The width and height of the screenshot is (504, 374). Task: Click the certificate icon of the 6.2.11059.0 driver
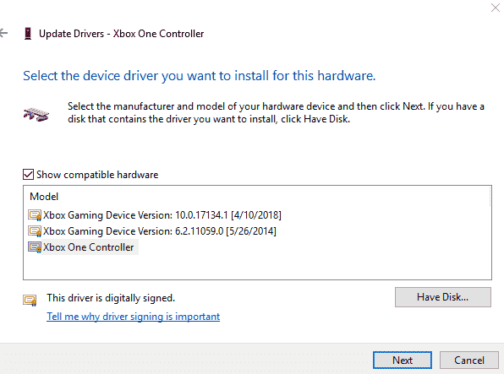(x=35, y=231)
